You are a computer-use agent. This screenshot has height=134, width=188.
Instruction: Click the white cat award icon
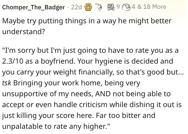pos(99,7)
